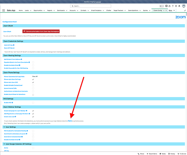The image size is (187, 155).
Task: Expand the Accounts tab dropdown chevron
Action: (x=77, y=11)
